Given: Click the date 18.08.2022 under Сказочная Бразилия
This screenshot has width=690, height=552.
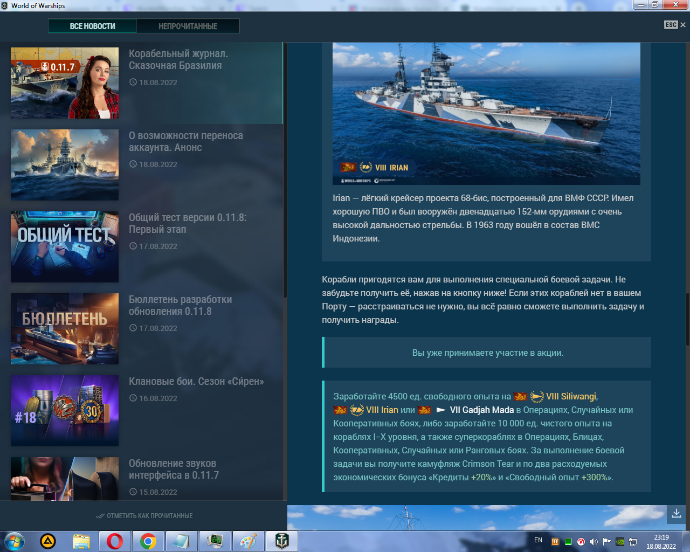Looking at the screenshot, I should tap(158, 82).
